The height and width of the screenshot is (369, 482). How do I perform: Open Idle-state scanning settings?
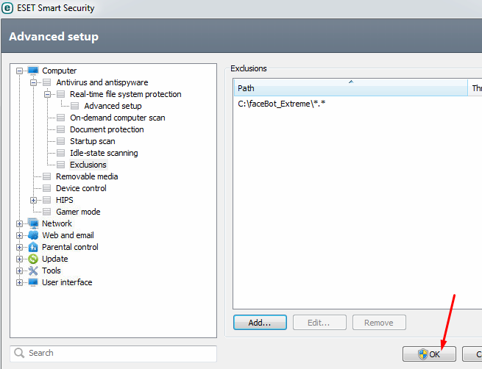[x=104, y=153]
